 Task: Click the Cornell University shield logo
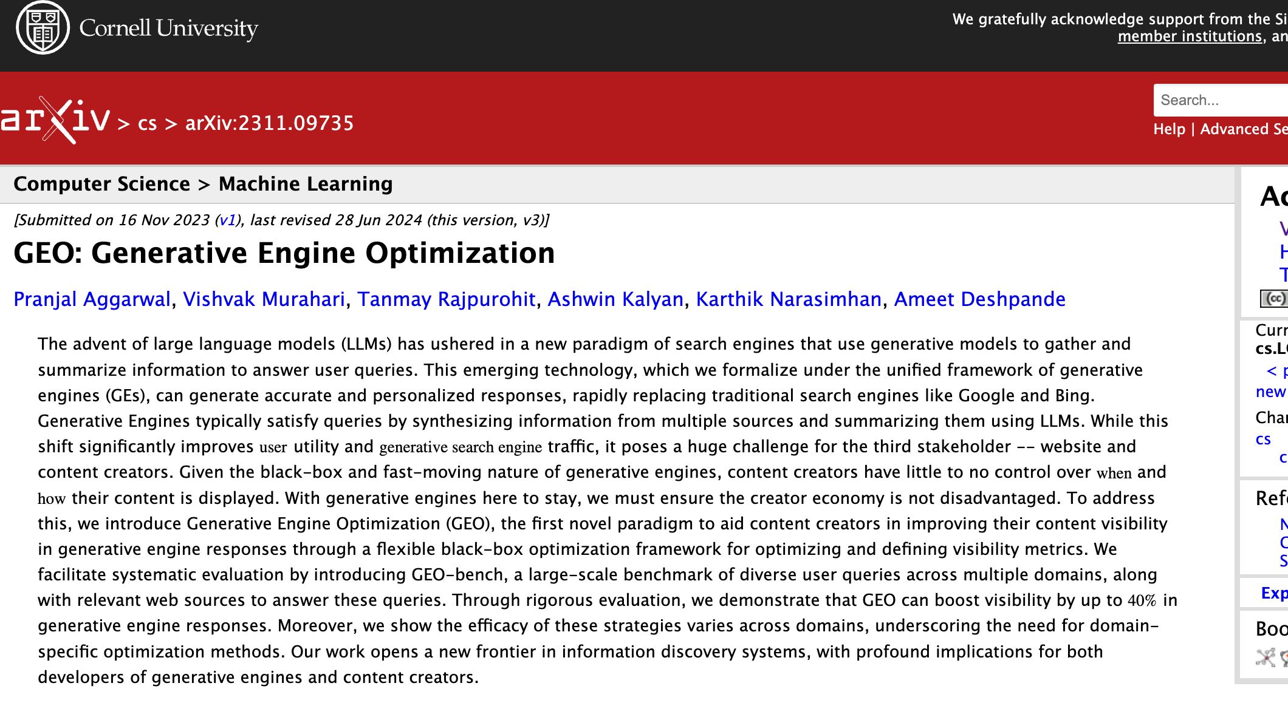(43, 28)
